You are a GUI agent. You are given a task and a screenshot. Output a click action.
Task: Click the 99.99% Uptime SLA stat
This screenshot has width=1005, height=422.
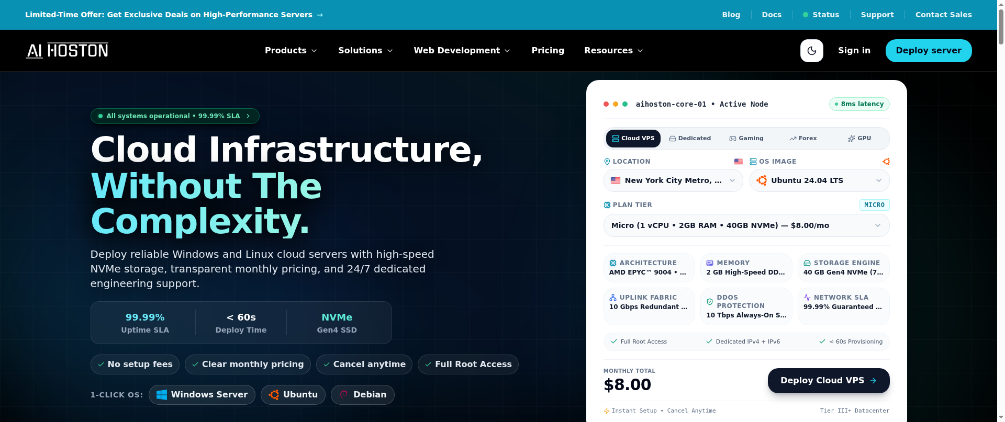point(145,323)
